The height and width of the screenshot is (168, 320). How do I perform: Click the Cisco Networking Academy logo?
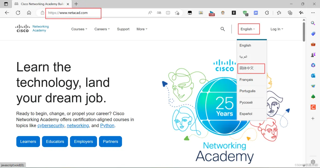[x=32, y=29]
